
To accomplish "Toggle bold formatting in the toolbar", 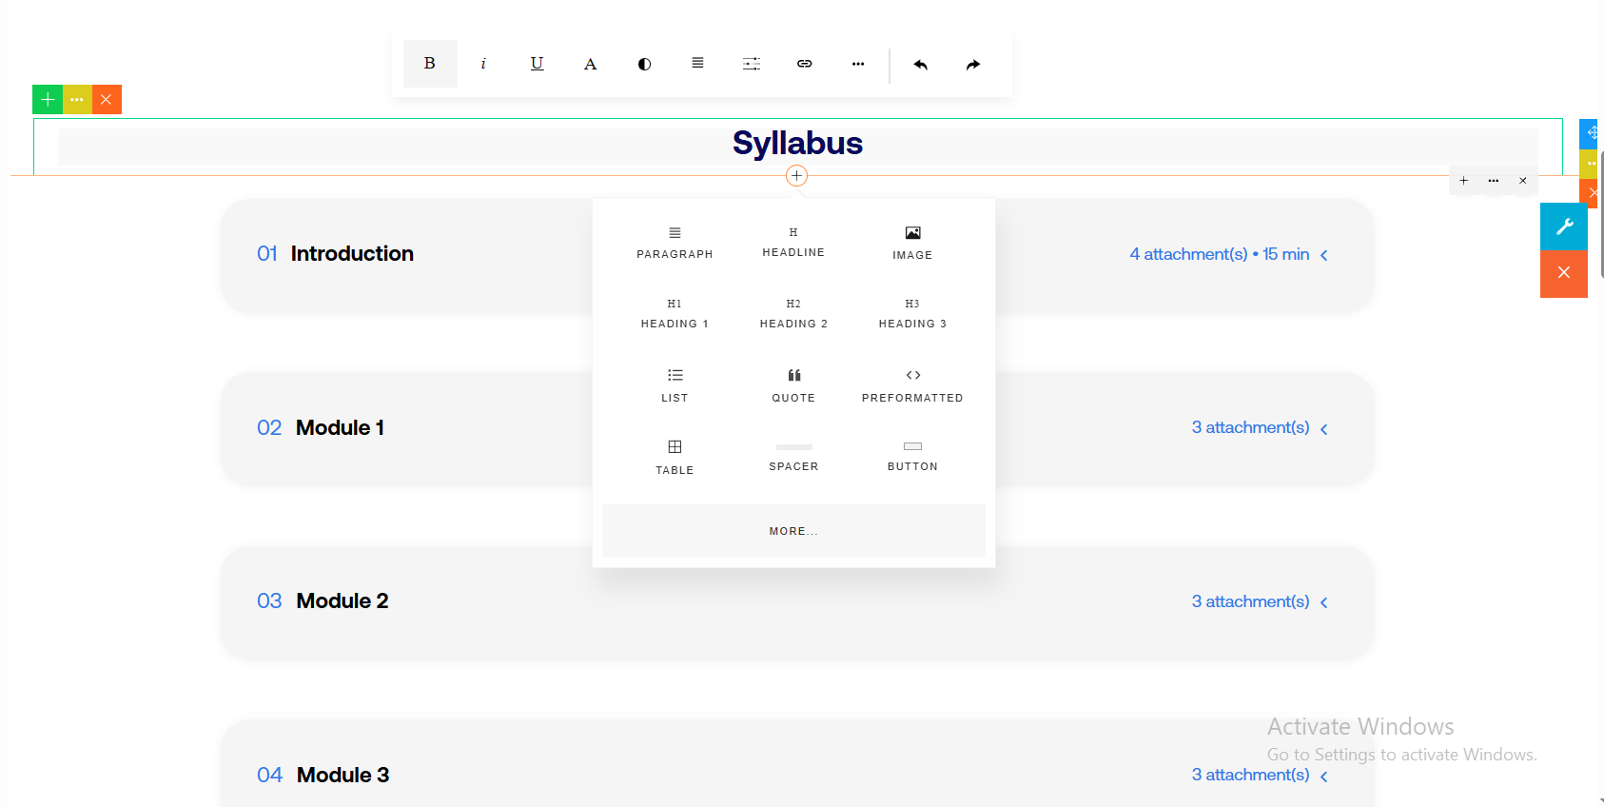I will tap(429, 64).
